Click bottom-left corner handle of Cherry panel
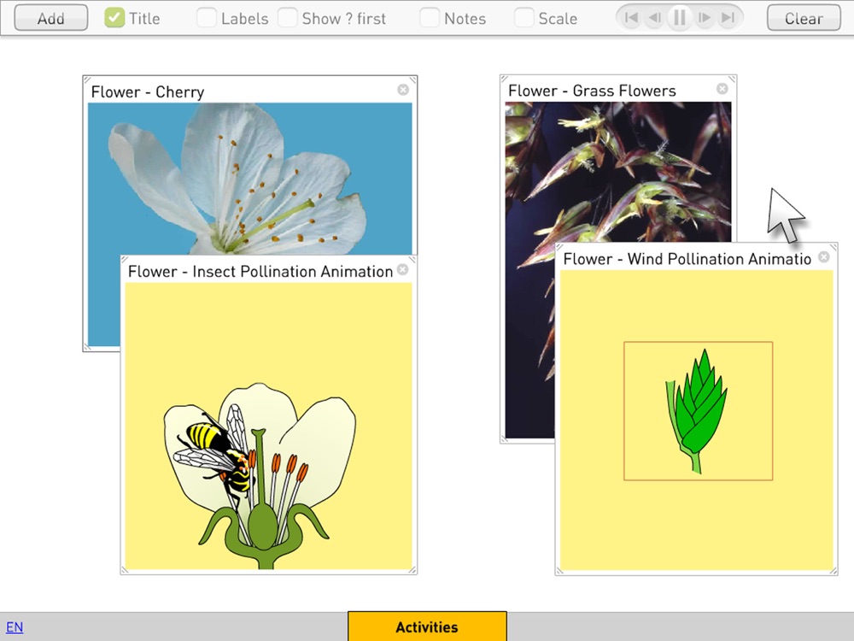The width and height of the screenshot is (854, 641). tap(87, 347)
